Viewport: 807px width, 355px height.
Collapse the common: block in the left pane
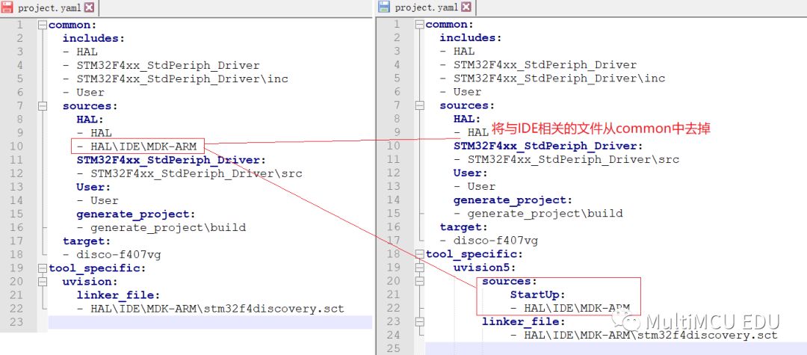[43, 25]
